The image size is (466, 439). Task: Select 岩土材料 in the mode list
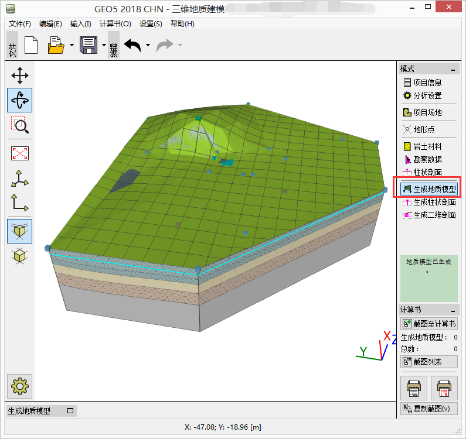pos(427,146)
